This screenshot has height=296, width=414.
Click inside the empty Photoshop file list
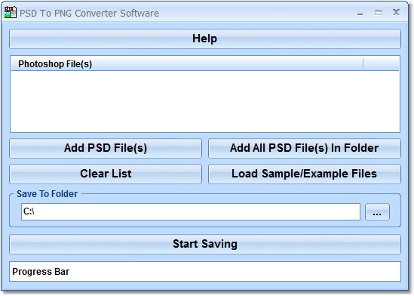(x=205, y=101)
